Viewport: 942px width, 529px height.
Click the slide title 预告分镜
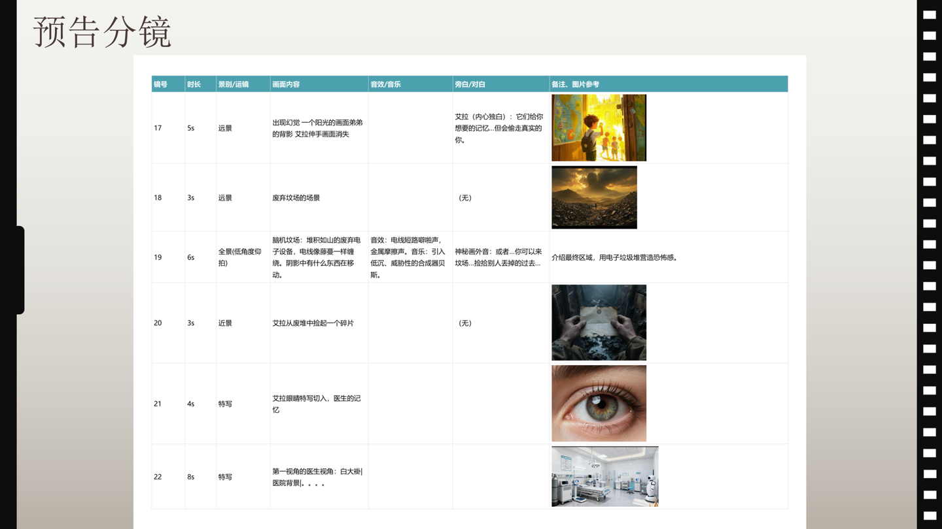pos(102,31)
